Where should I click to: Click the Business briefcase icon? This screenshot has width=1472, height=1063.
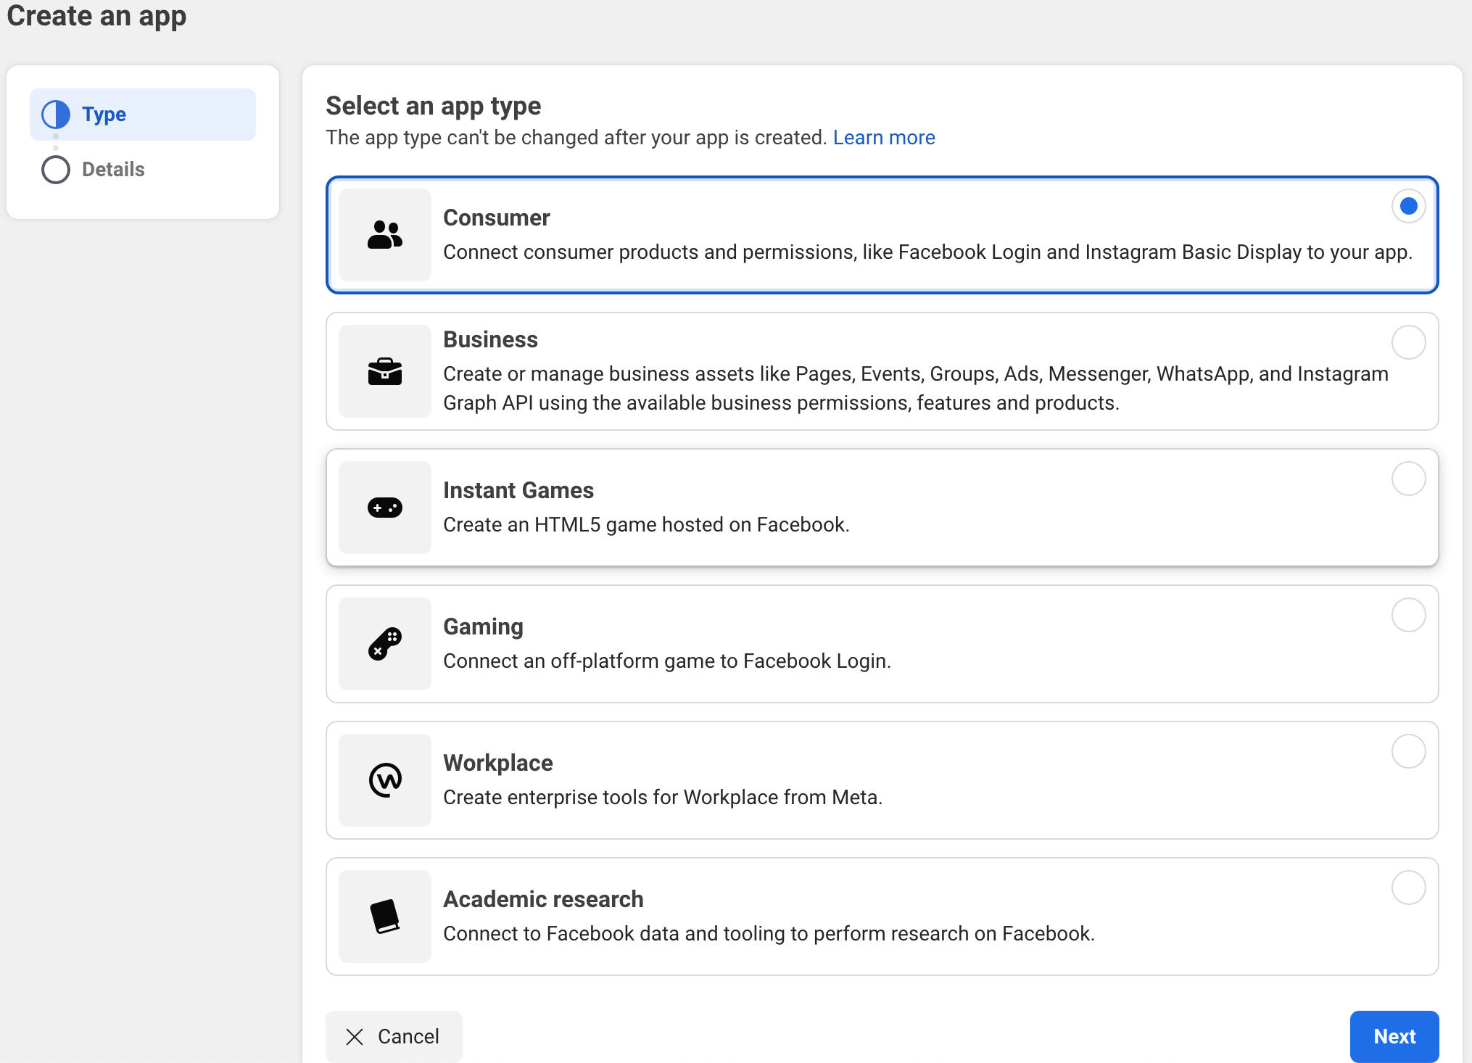[385, 371]
